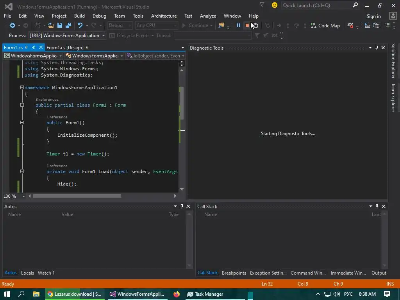Click the Code Map toolbar button
The width and height of the screenshot is (400, 300).
tap(325, 25)
